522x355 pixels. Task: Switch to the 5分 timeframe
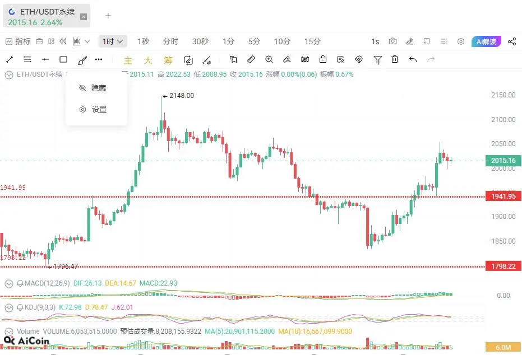tap(254, 41)
